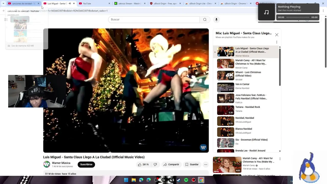Play Sia - Snowman playlist item
Image resolution: width=327 pixels, height=184 pixels.
tap(246, 143)
